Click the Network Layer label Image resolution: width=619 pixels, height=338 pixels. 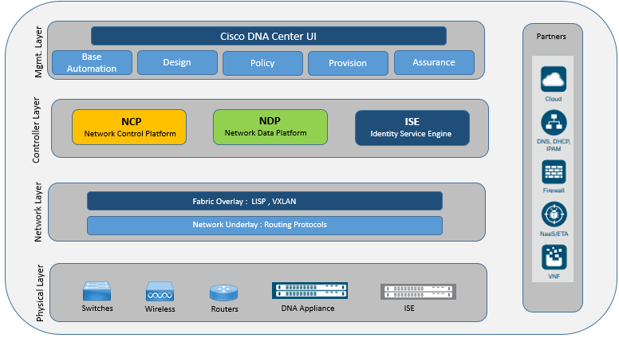[38, 212]
